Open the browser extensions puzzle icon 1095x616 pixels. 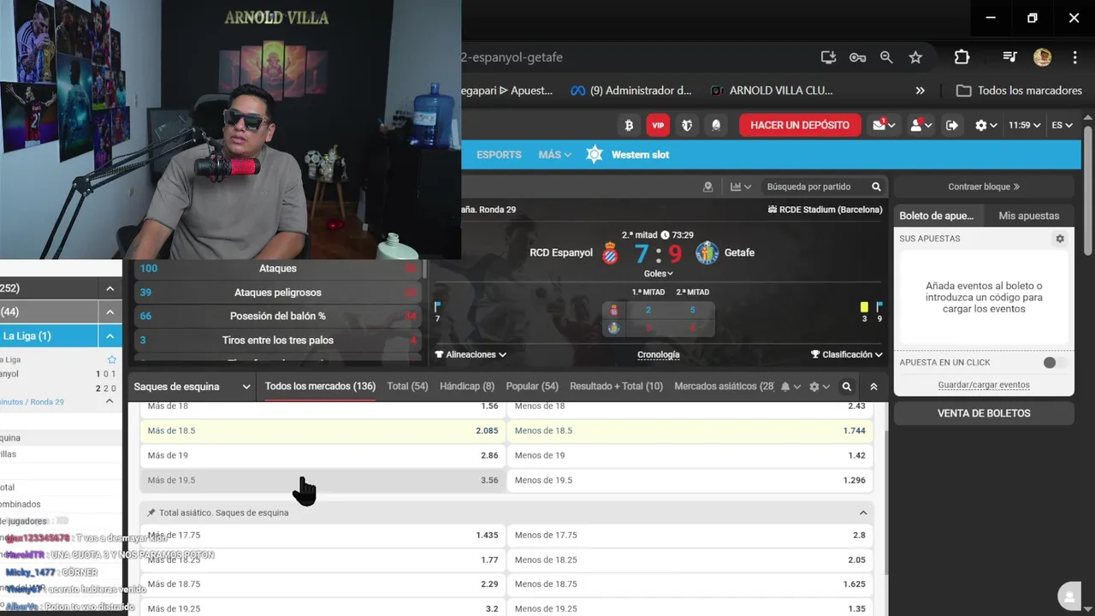pos(962,57)
